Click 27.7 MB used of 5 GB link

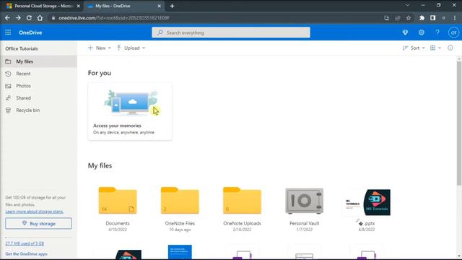pyautogui.click(x=25, y=243)
